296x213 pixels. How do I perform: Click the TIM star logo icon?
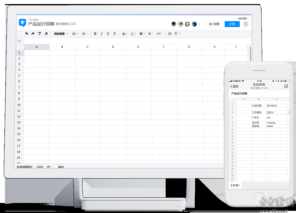[22, 23]
